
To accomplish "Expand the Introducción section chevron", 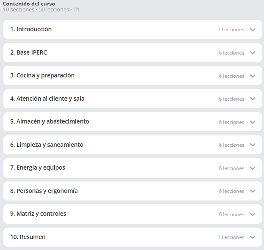I will (x=253, y=30).
